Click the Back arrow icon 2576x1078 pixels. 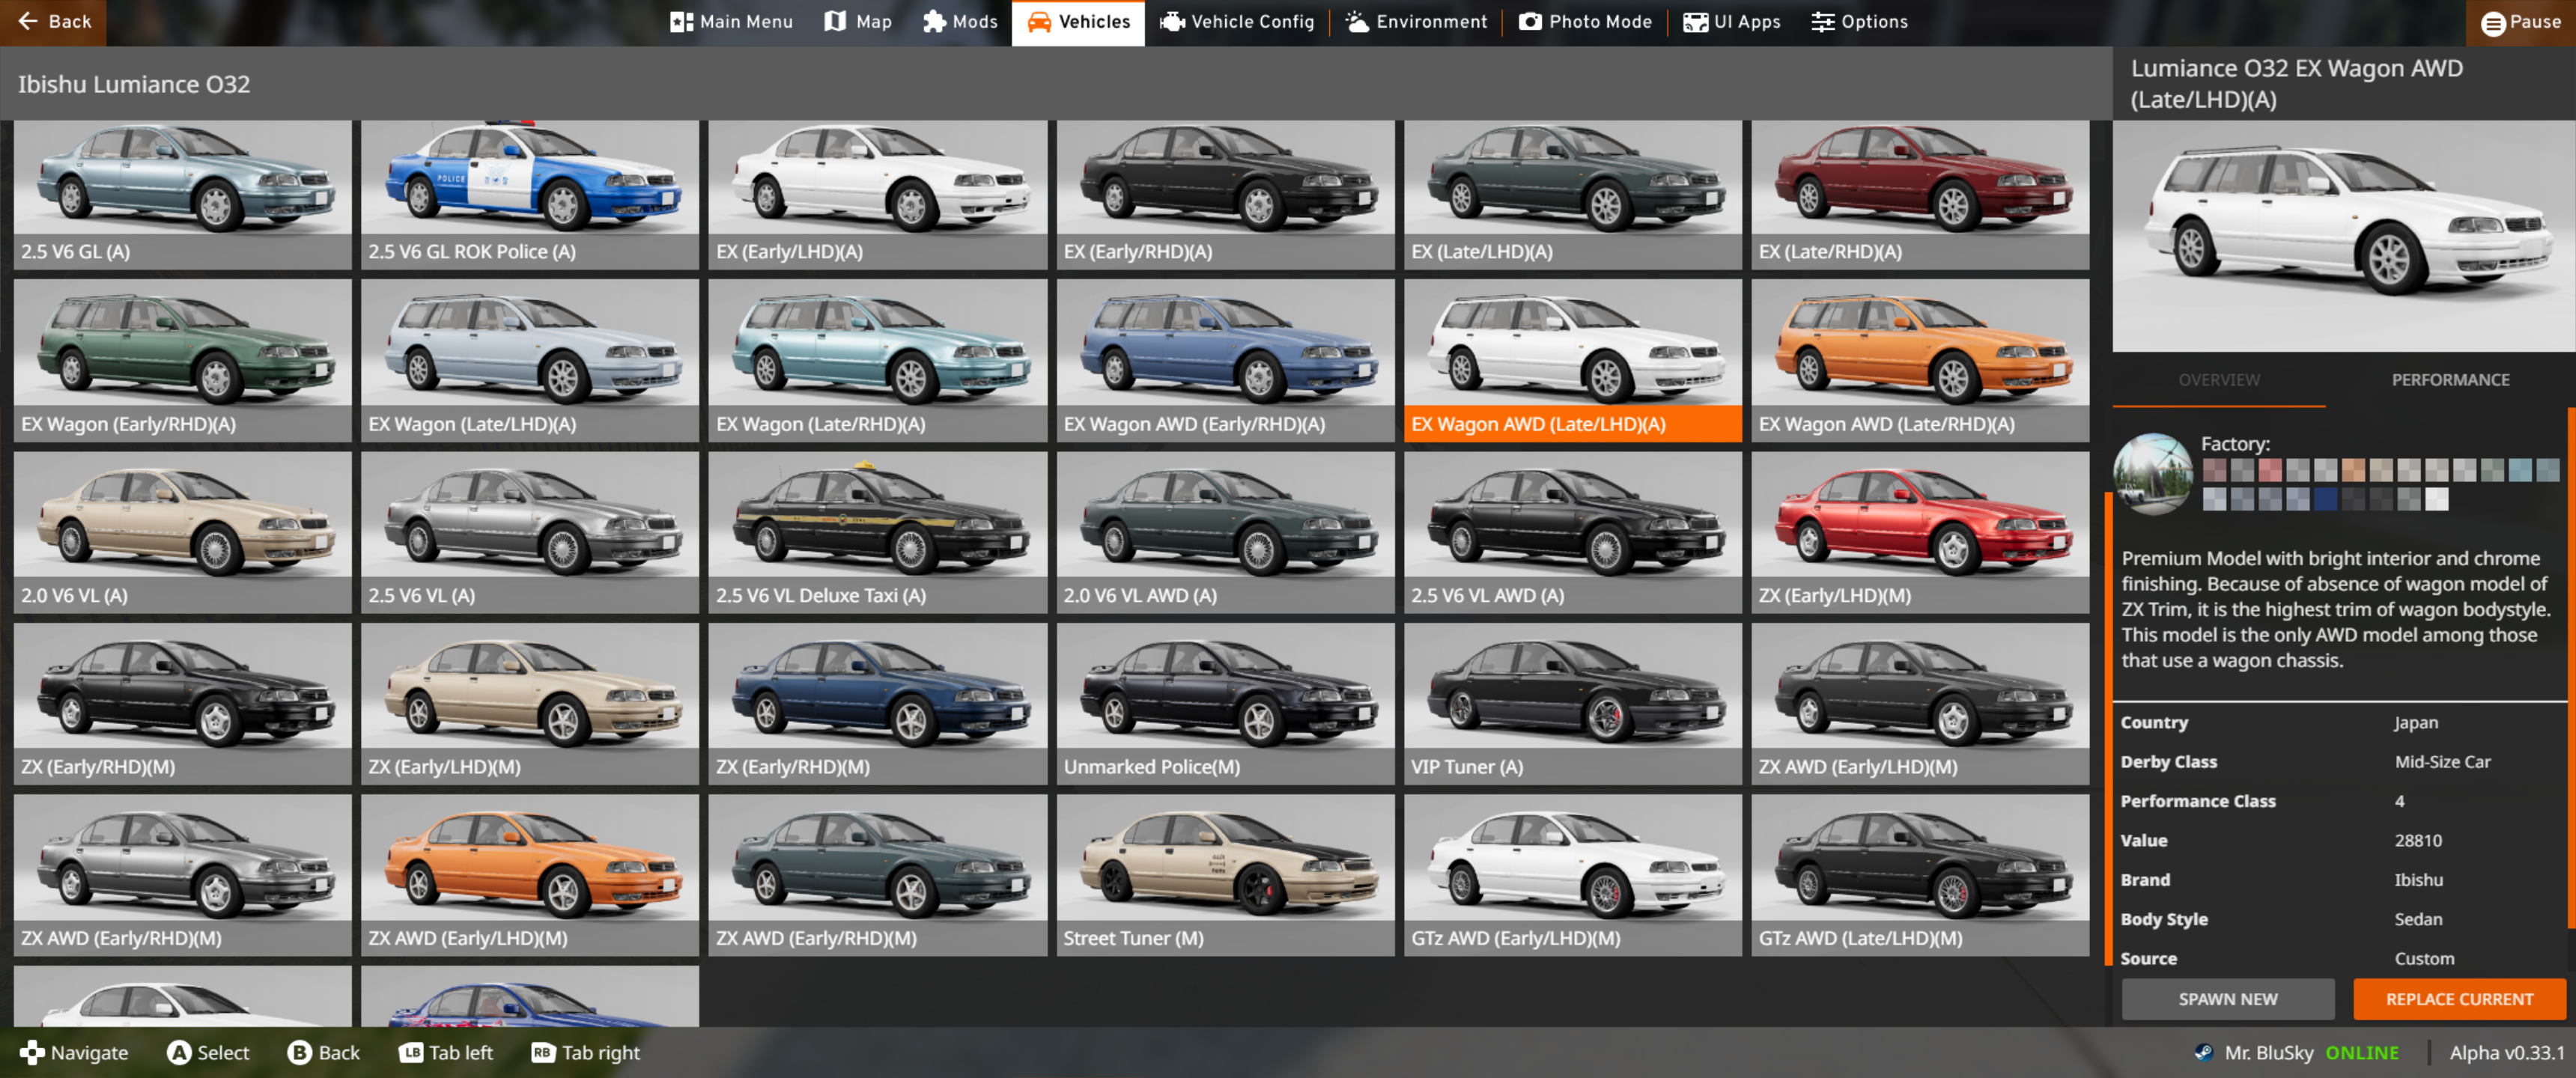[28, 21]
